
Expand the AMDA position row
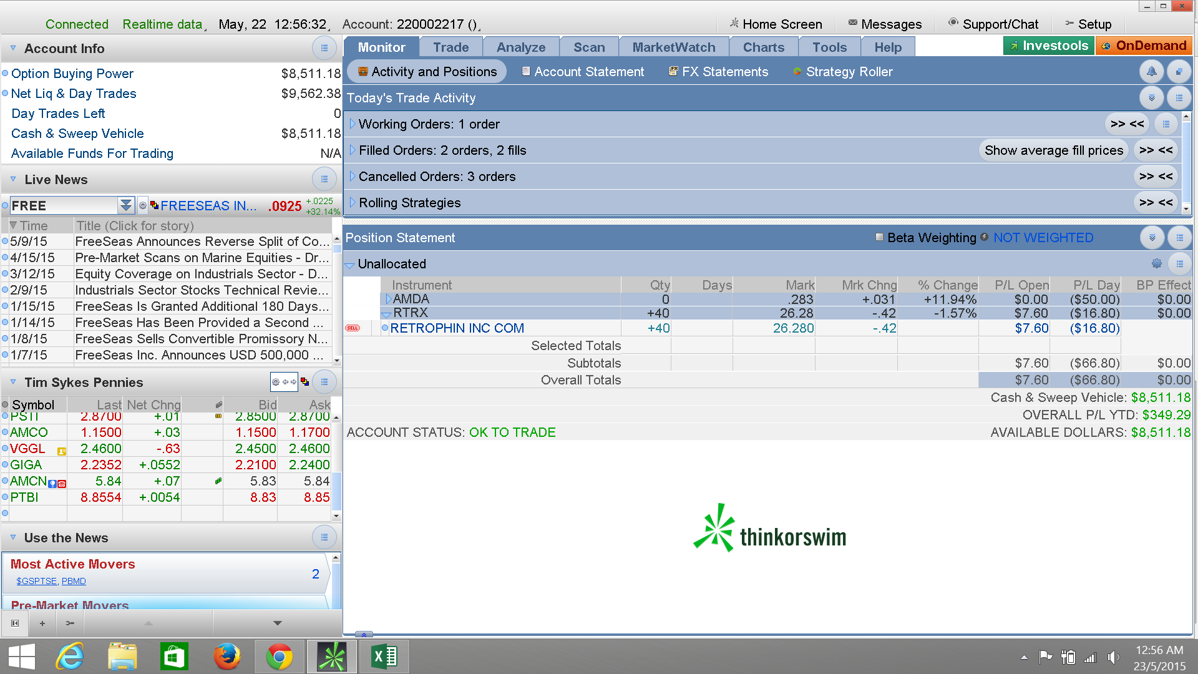coord(388,299)
